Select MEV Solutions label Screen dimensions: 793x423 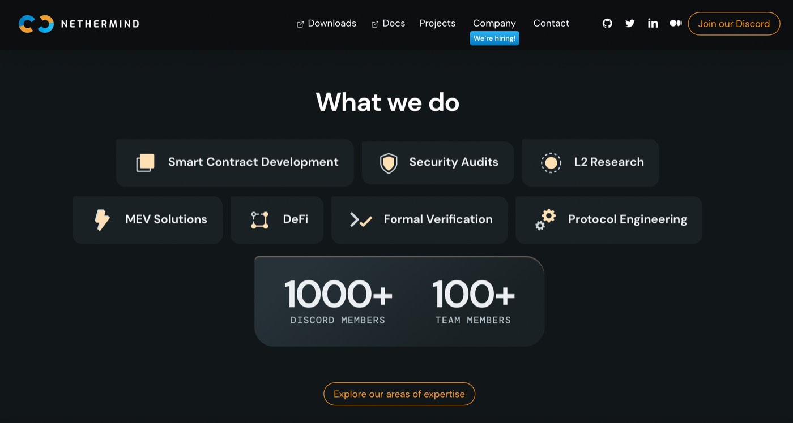point(166,219)
